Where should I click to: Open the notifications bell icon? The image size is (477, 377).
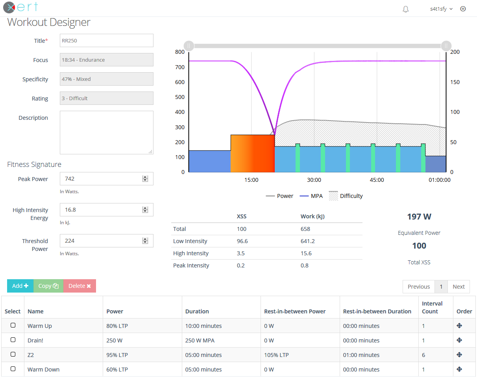pos(406,9)
